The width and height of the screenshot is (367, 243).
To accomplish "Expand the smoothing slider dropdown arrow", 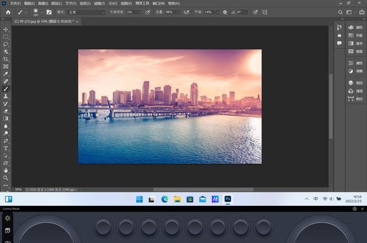I will click(x=217, y=12).
